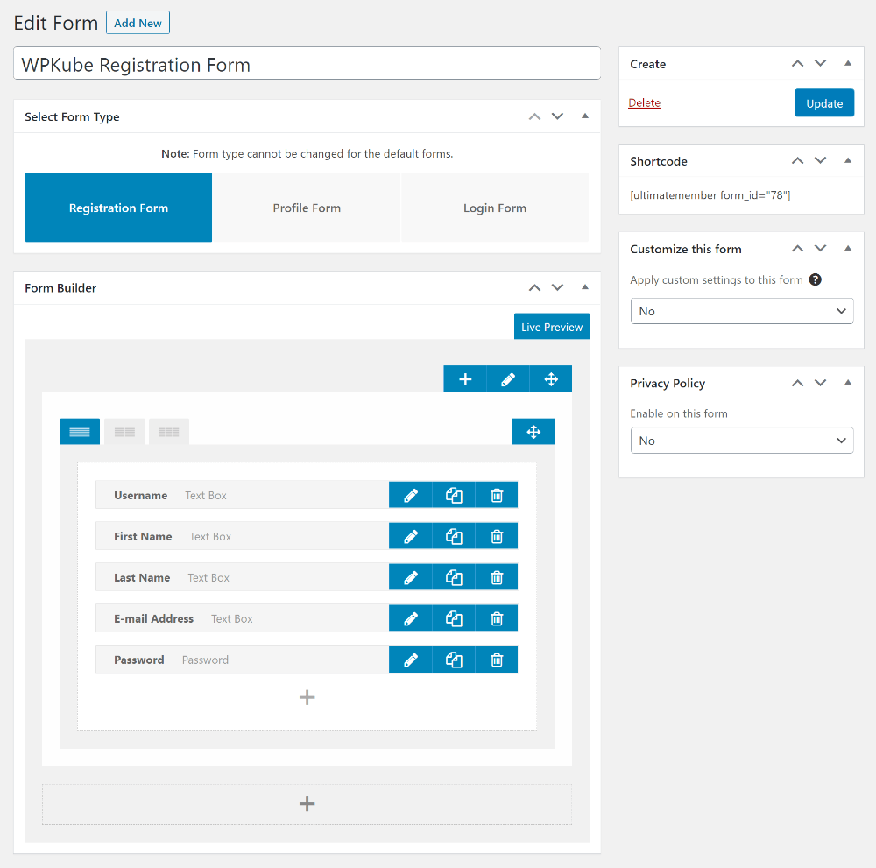Edit the First Name field

[411, 537]
